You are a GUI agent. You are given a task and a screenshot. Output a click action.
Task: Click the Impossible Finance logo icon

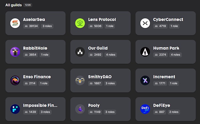coord(15,109)
